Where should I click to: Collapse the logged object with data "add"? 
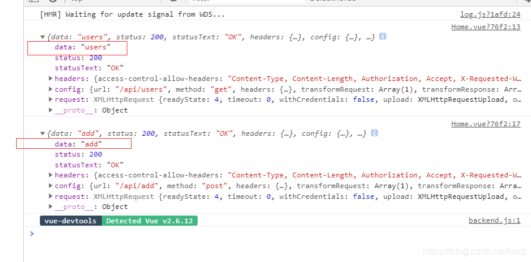click(x=42, y=133)
